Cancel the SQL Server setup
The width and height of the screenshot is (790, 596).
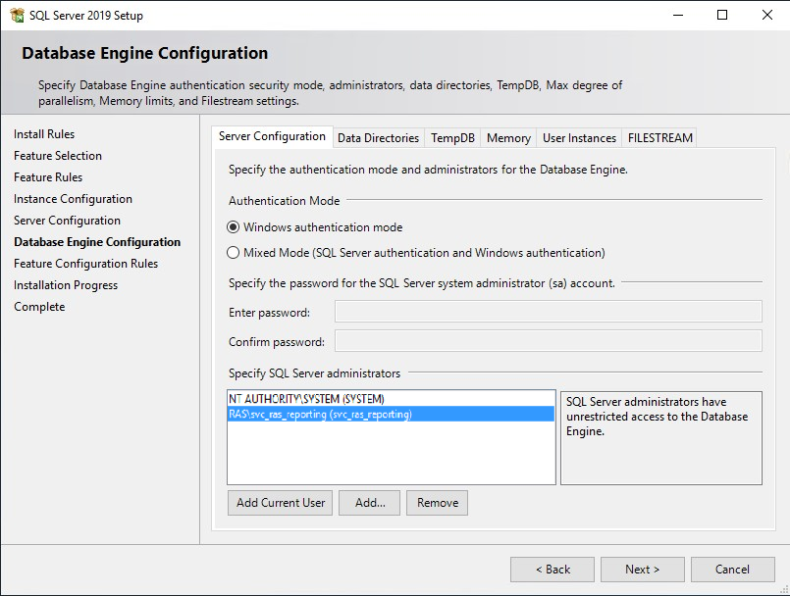point(732,570)
